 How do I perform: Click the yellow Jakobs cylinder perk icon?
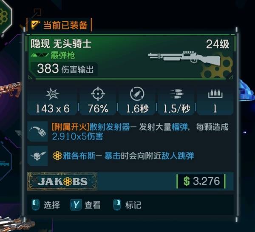[57, 156]
